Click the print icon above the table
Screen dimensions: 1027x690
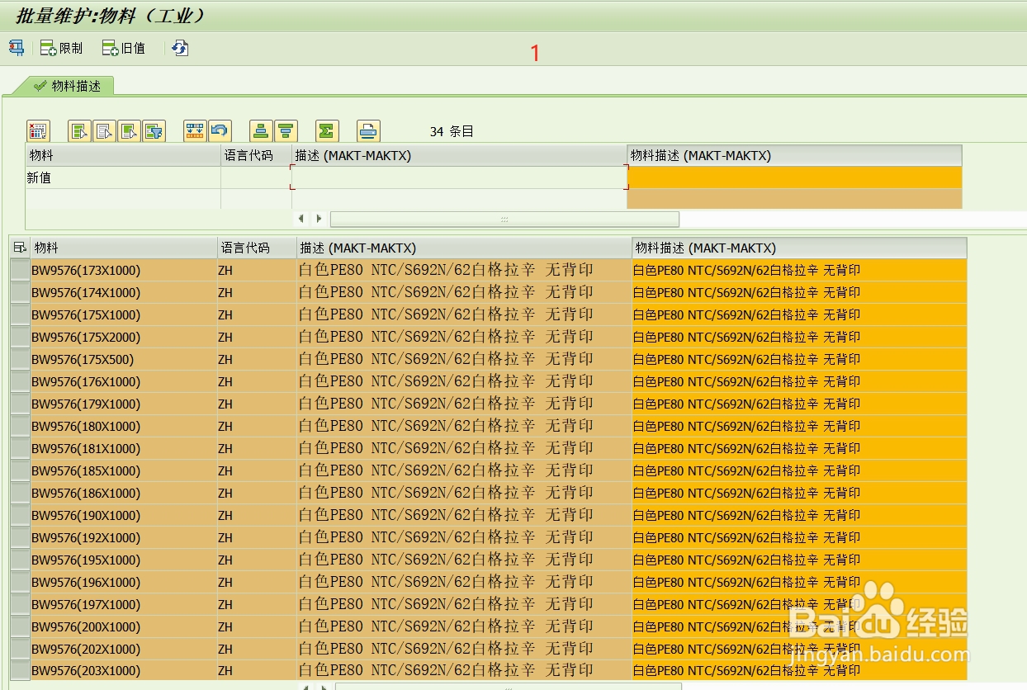click(x=368, y=130)
